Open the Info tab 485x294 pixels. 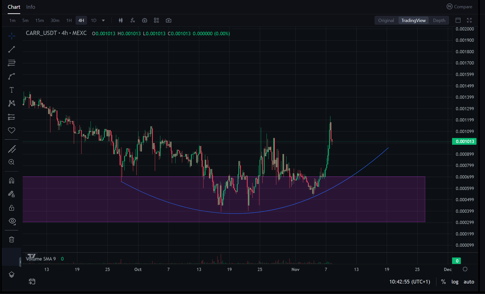(x=31, y=7)
